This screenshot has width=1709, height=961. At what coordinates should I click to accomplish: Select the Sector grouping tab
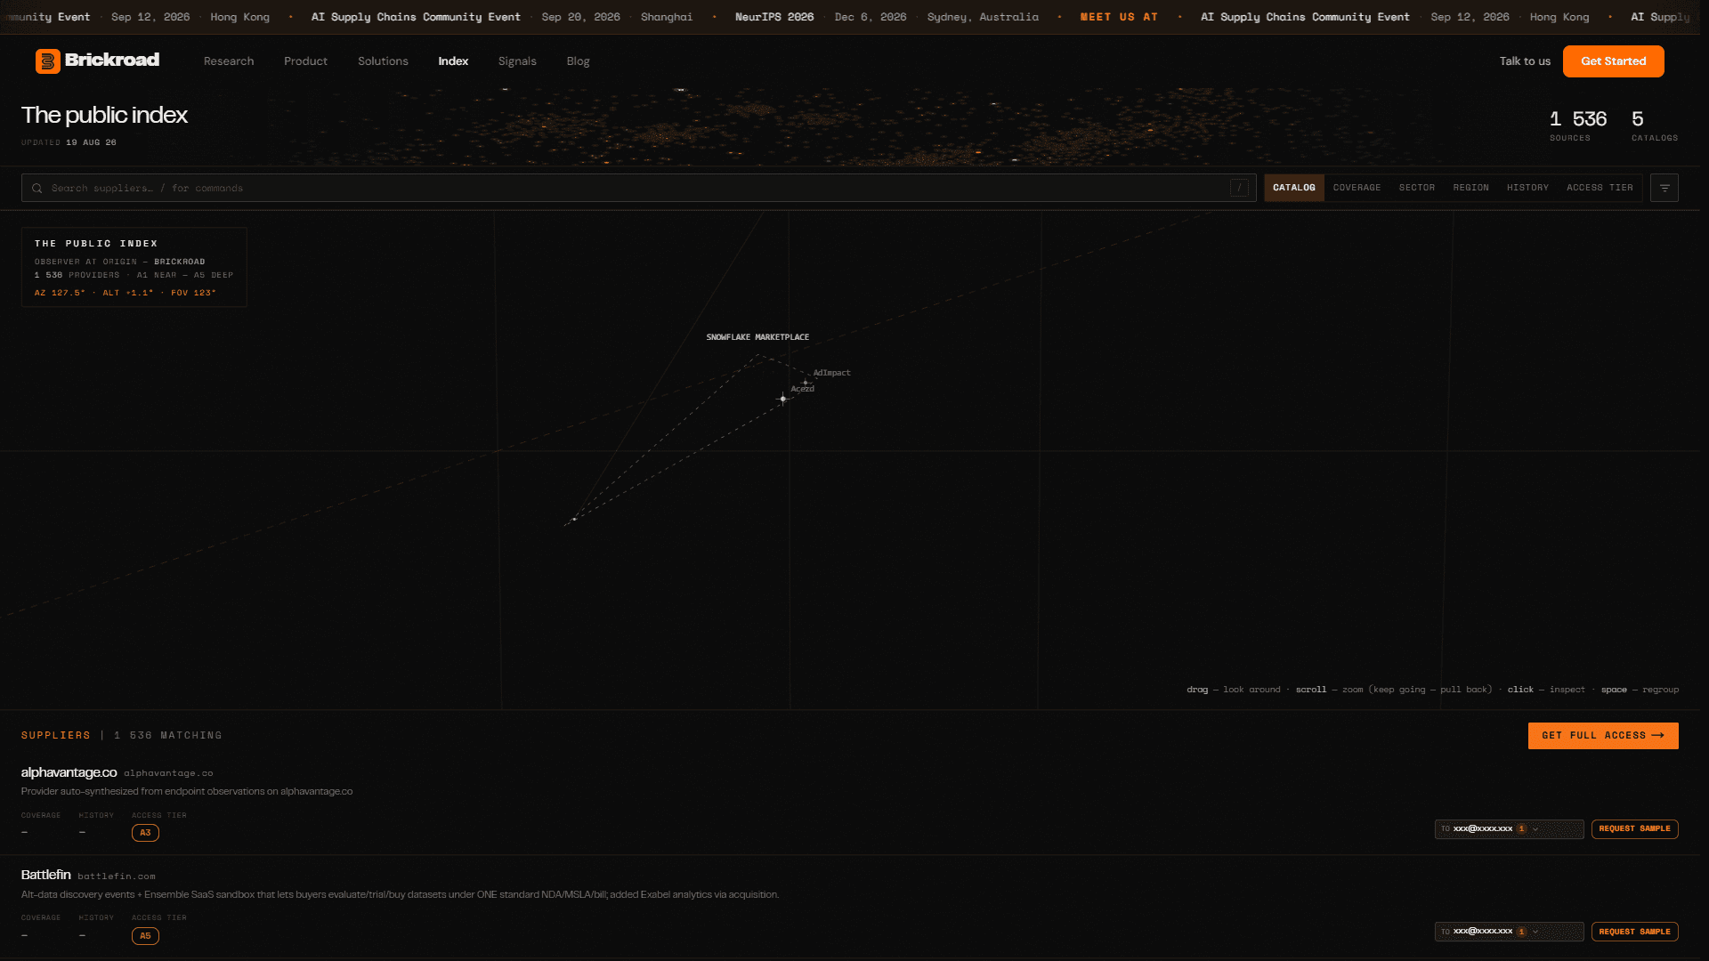(x=1416, y=188)
